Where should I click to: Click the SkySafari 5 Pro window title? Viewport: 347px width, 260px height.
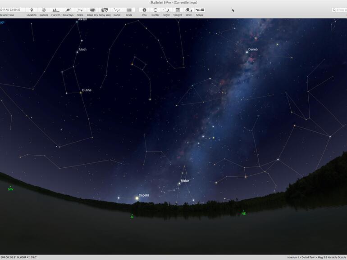coord(173,2)
